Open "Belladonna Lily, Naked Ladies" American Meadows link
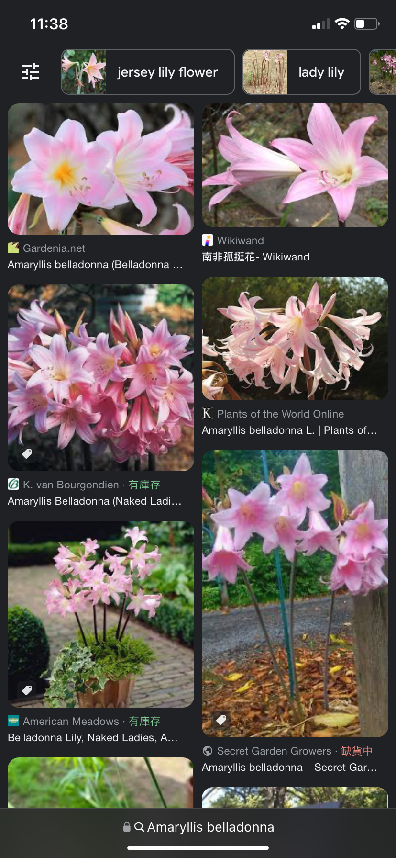Screen dimensions: 396x858 tap(93, 737)
